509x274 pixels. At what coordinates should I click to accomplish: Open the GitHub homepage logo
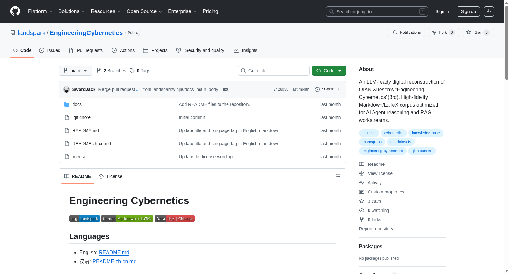15,11
